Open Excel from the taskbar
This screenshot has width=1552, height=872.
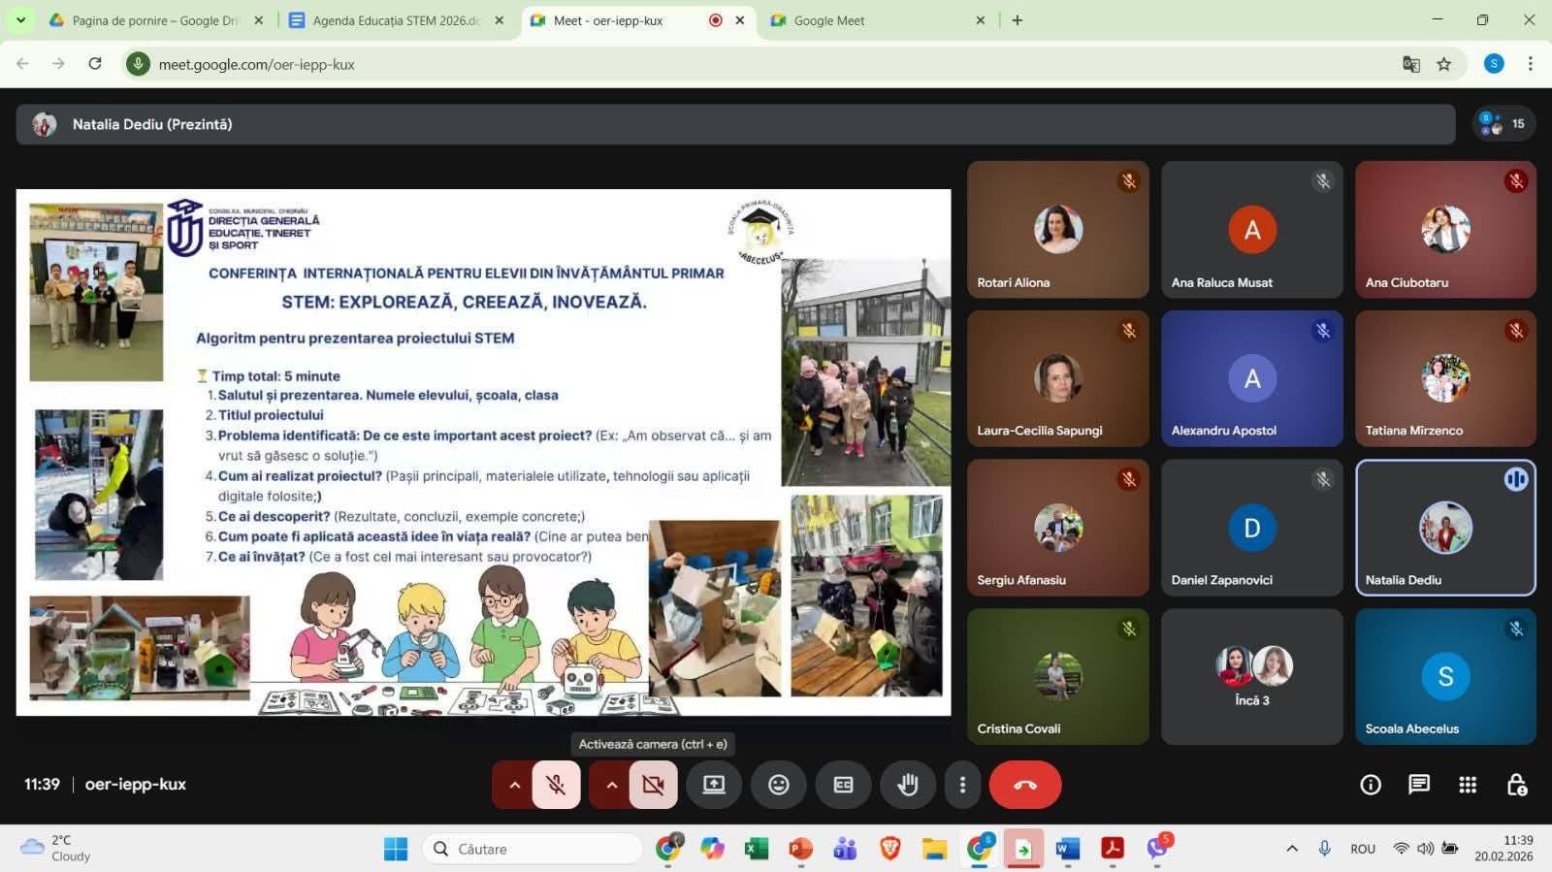pyautogui.click(x=756, y=849)
